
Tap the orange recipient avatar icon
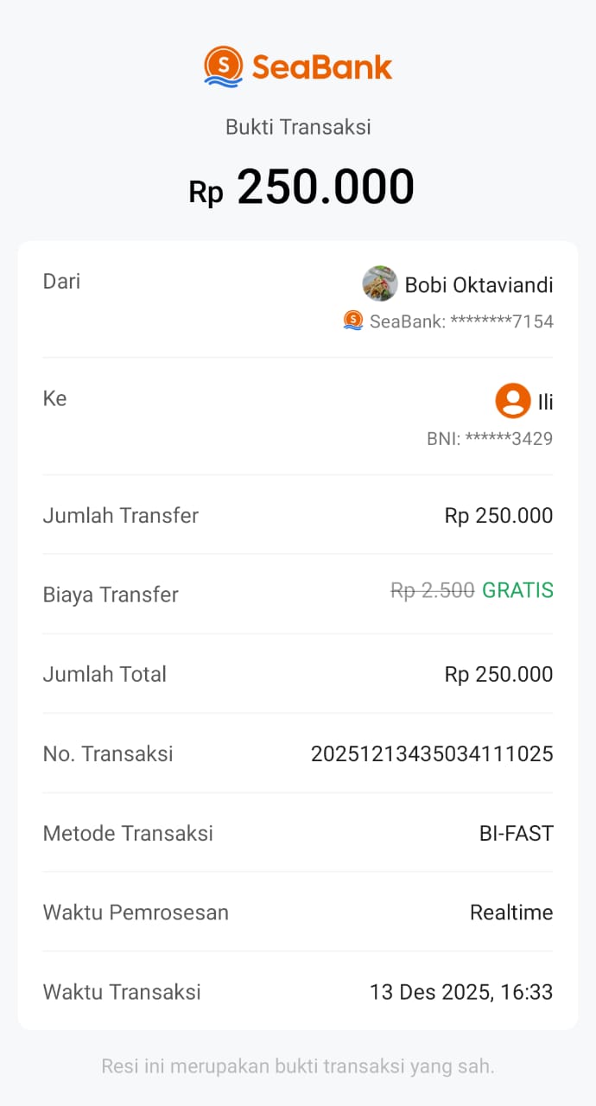[512, 401]
